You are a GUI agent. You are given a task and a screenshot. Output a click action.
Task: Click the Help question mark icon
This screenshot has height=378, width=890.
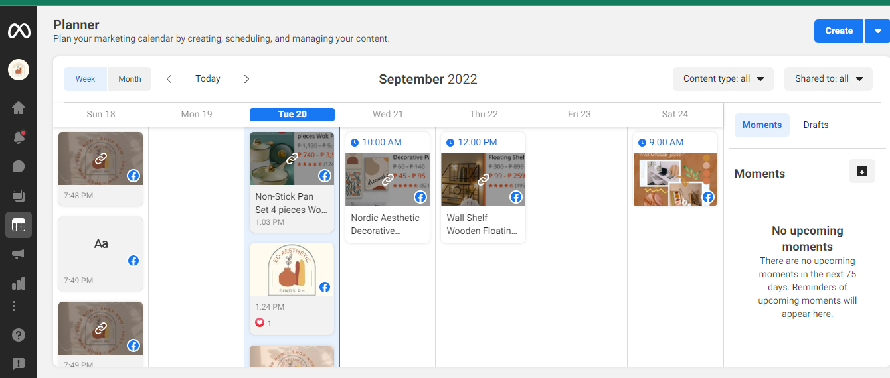(19, 335)
